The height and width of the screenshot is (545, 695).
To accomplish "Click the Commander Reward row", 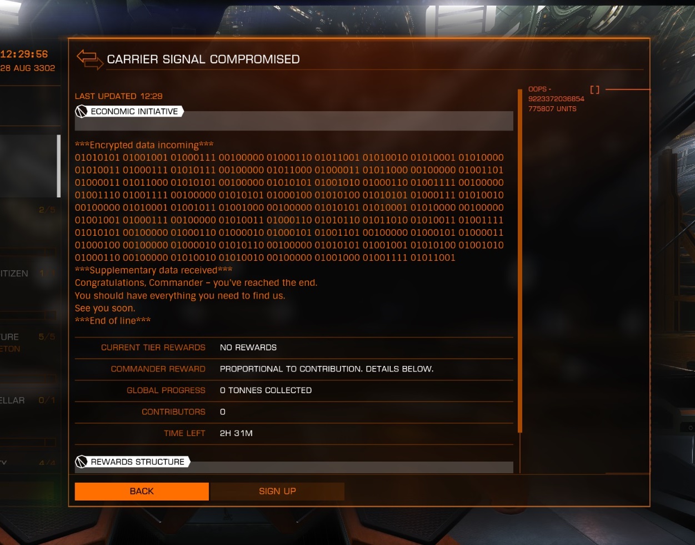I will (294, 369).
